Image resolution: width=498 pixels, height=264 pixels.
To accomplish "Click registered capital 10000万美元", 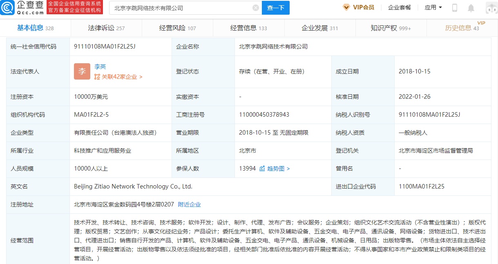I will pyautogui.click(x=91, y=97).
